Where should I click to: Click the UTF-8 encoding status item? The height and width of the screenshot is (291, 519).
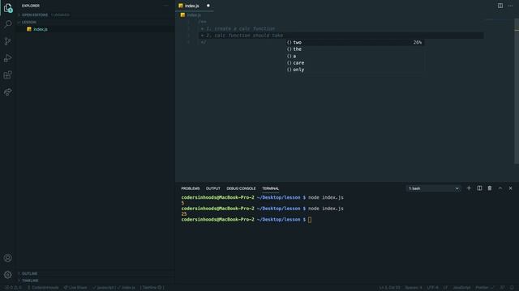click(432, 288)
